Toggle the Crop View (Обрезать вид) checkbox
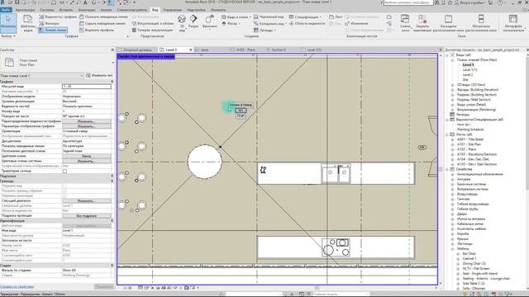 pos(64,186)
